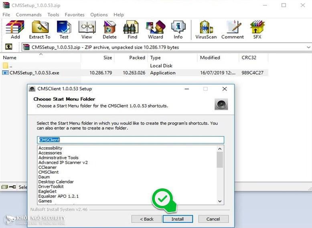The height and width of the screenshot is (228, 312).
Task: Select Accessories in folder list
Action: [50, 153]
